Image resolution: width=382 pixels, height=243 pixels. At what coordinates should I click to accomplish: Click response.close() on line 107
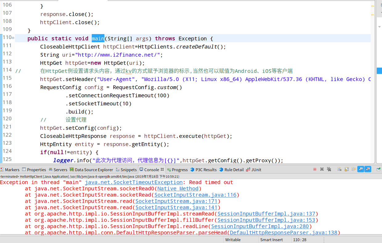pyautogui.click(x=67, y=14)
